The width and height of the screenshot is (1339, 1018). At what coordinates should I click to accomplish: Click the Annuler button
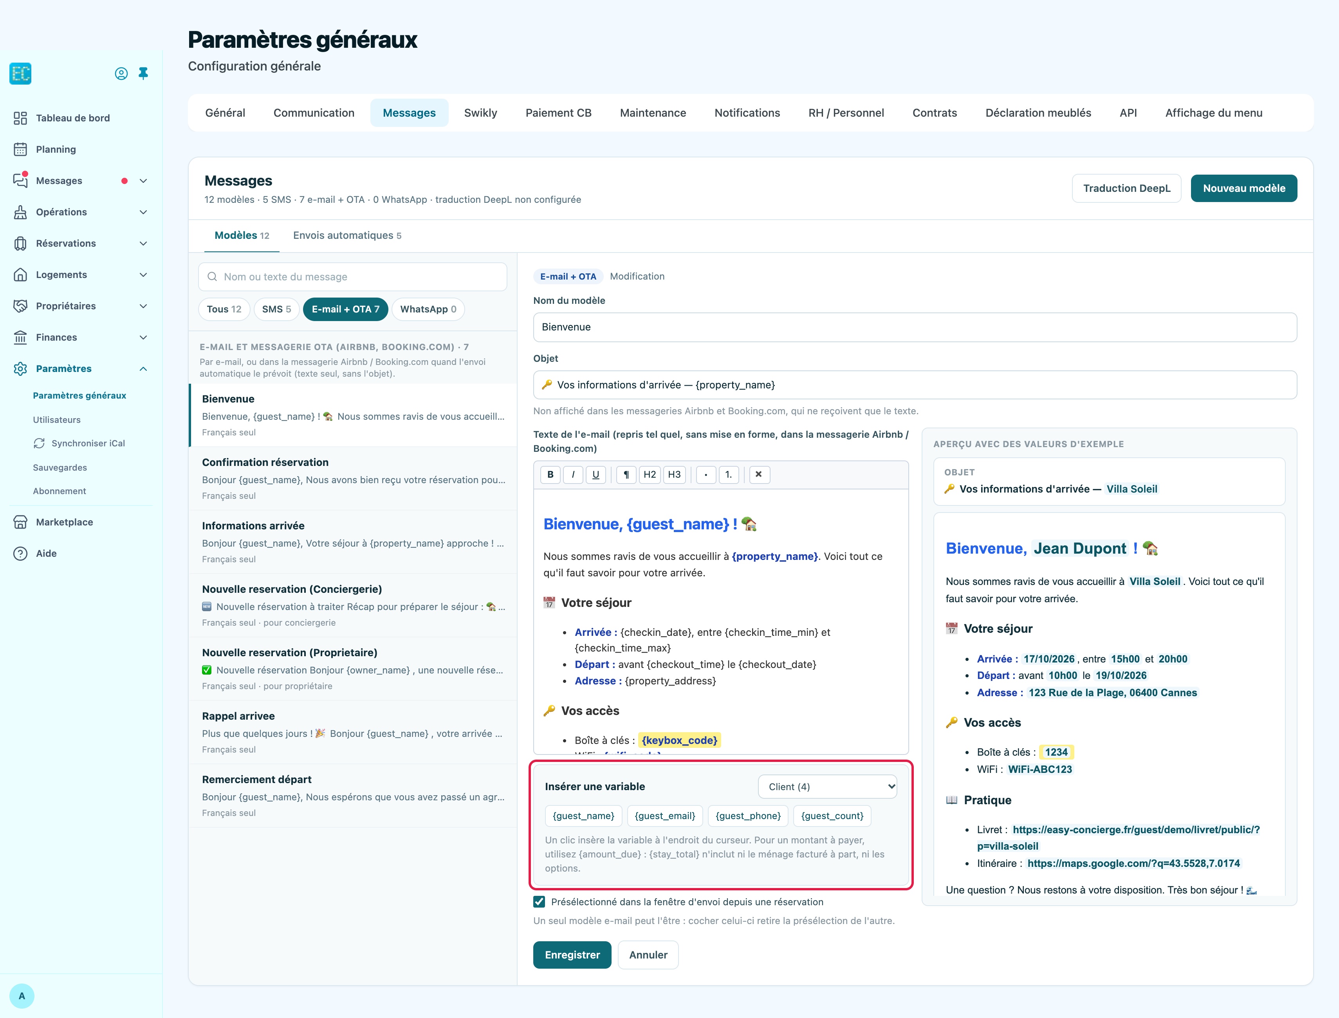[x=648, y=955]
